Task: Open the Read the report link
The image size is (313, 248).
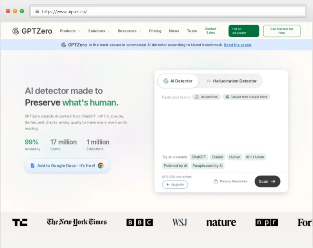Action: coord(237,45)
